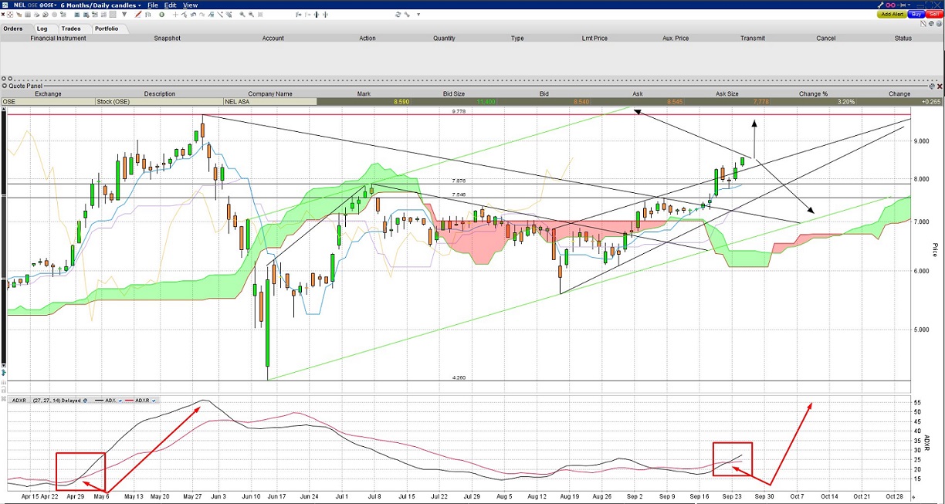
Task: Click the red Sell button
Action: pos(934,14)
